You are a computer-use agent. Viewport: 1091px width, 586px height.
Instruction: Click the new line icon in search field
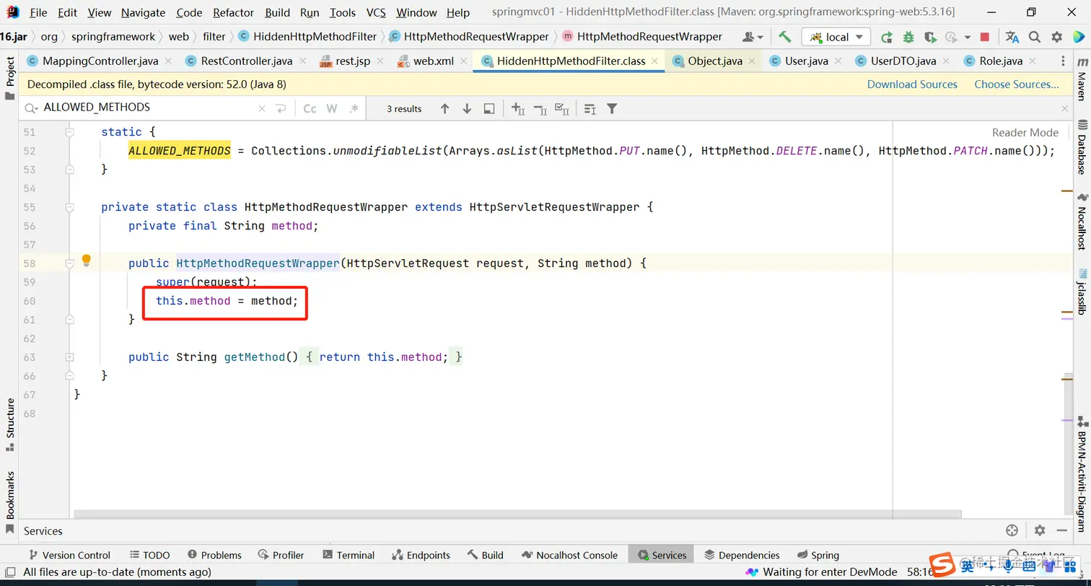click(281, 108)
